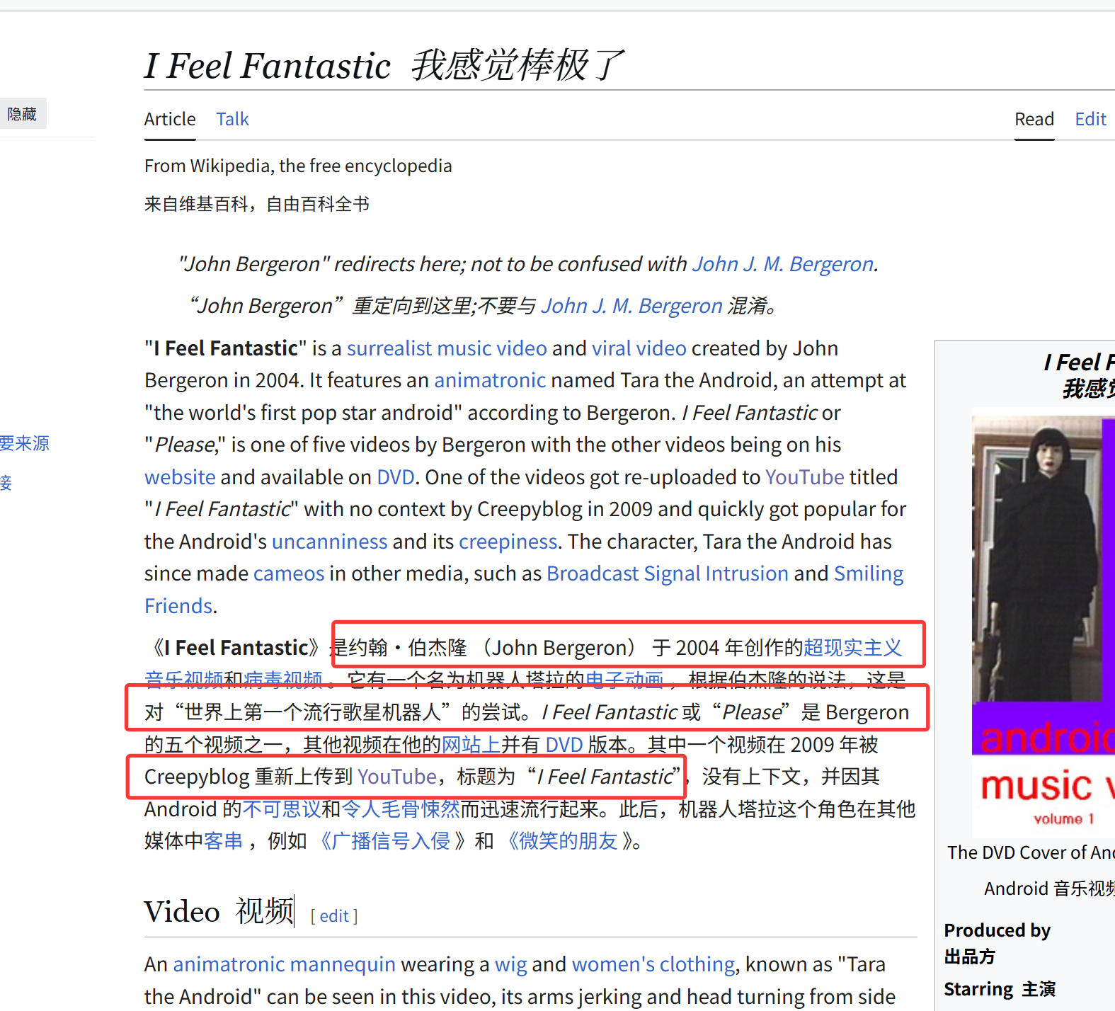Click the 来自维基百科，自由百科全书 tagline
The image size is (1115, 1011).
(257, 204)
